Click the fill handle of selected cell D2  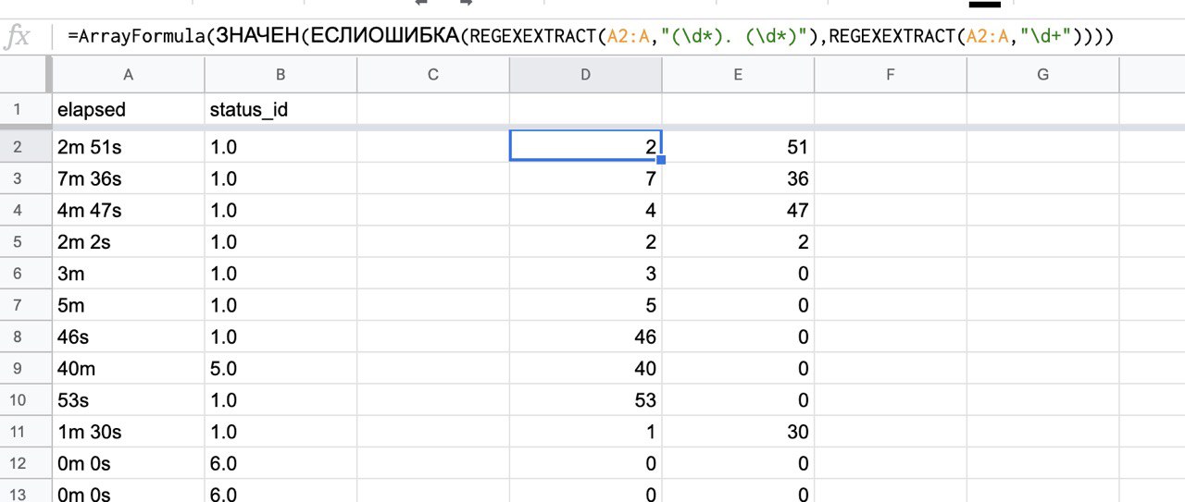pyautogui.click(x=661, y=161)
